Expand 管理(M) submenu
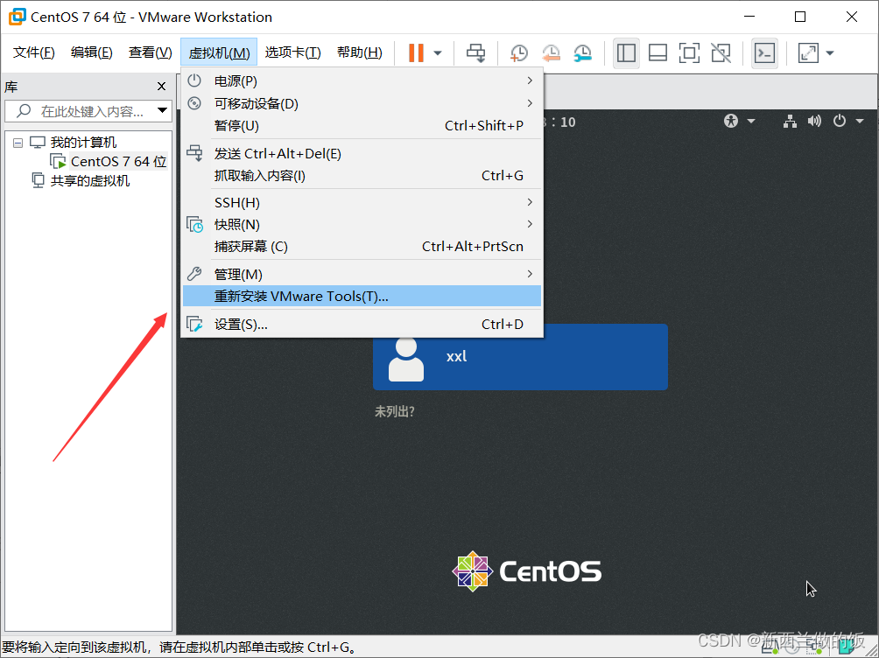This screenshot has height=658, width=879. coord(362,274)
